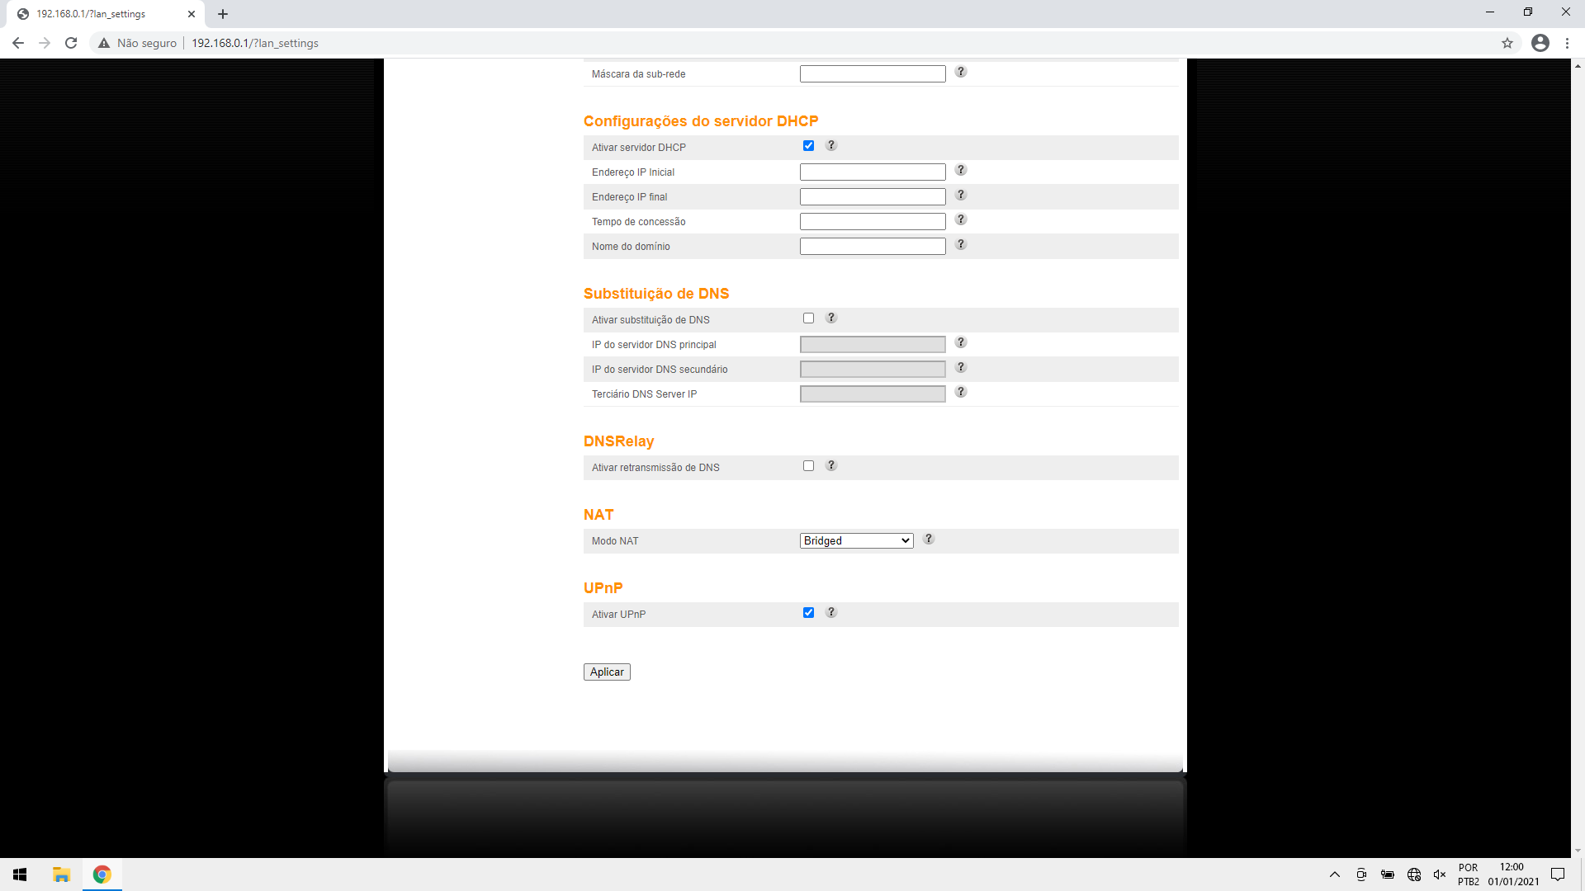Image resolution: width=1585 pixels, height=891 pixels.
Task: Reload the router settings page
Action: (x=71, y=43)
